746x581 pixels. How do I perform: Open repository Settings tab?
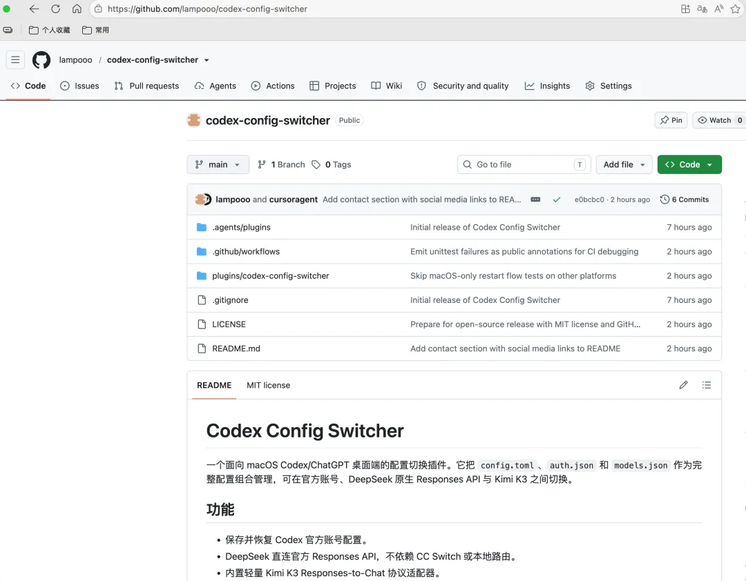(x=609, y=86)
